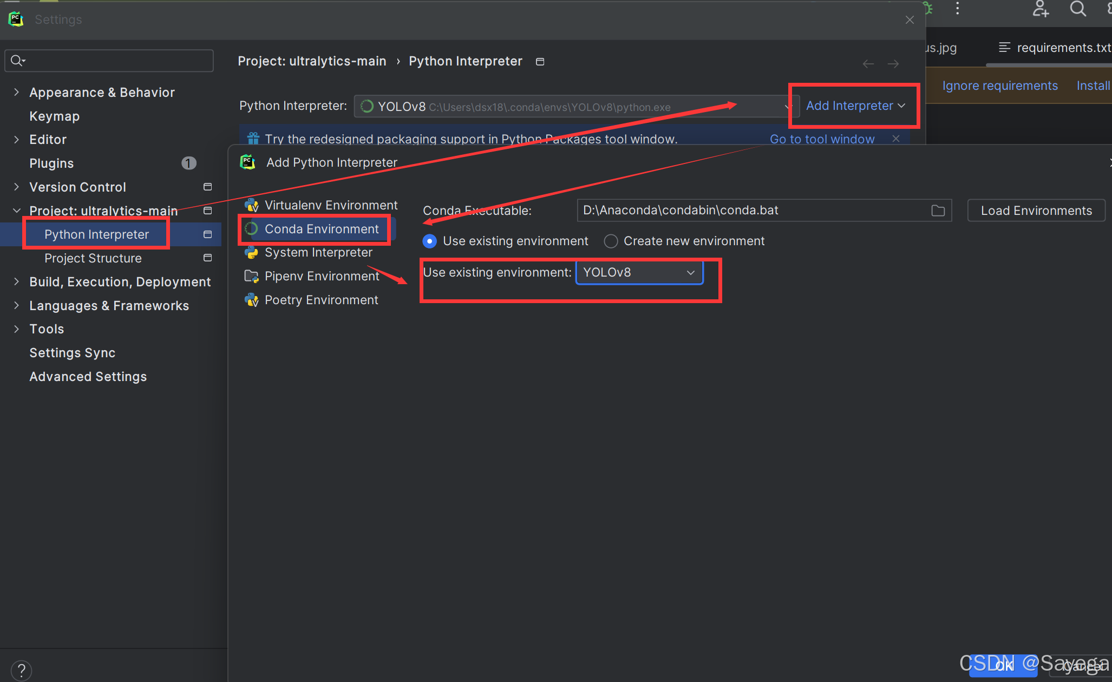Select Poetry Environment option
This screenshot has width=1112, height=682.
(321, 300)
